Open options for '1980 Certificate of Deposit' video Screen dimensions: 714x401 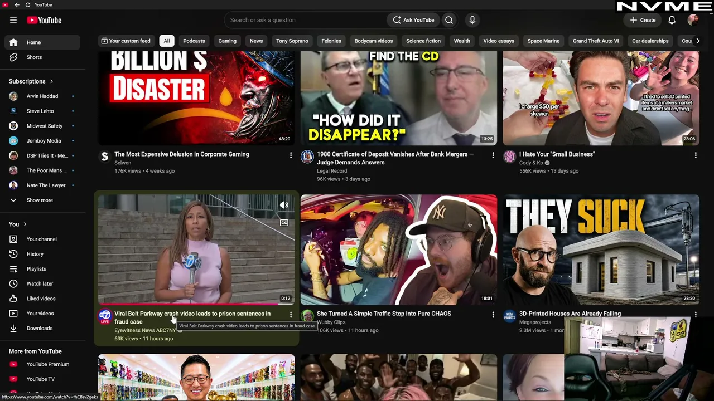[493, 155]
